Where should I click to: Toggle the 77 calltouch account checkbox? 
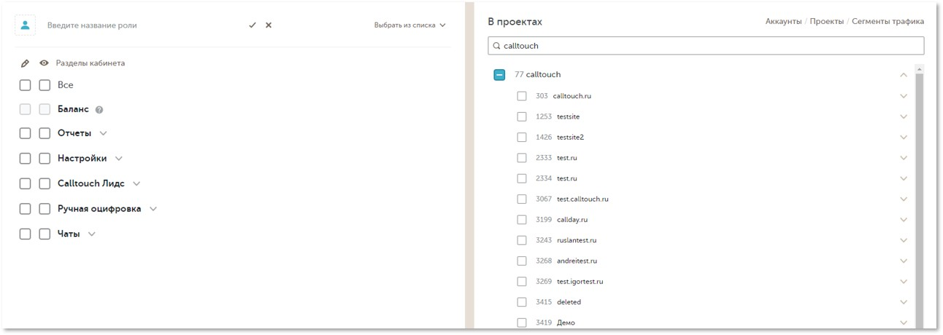pos(499,74)
